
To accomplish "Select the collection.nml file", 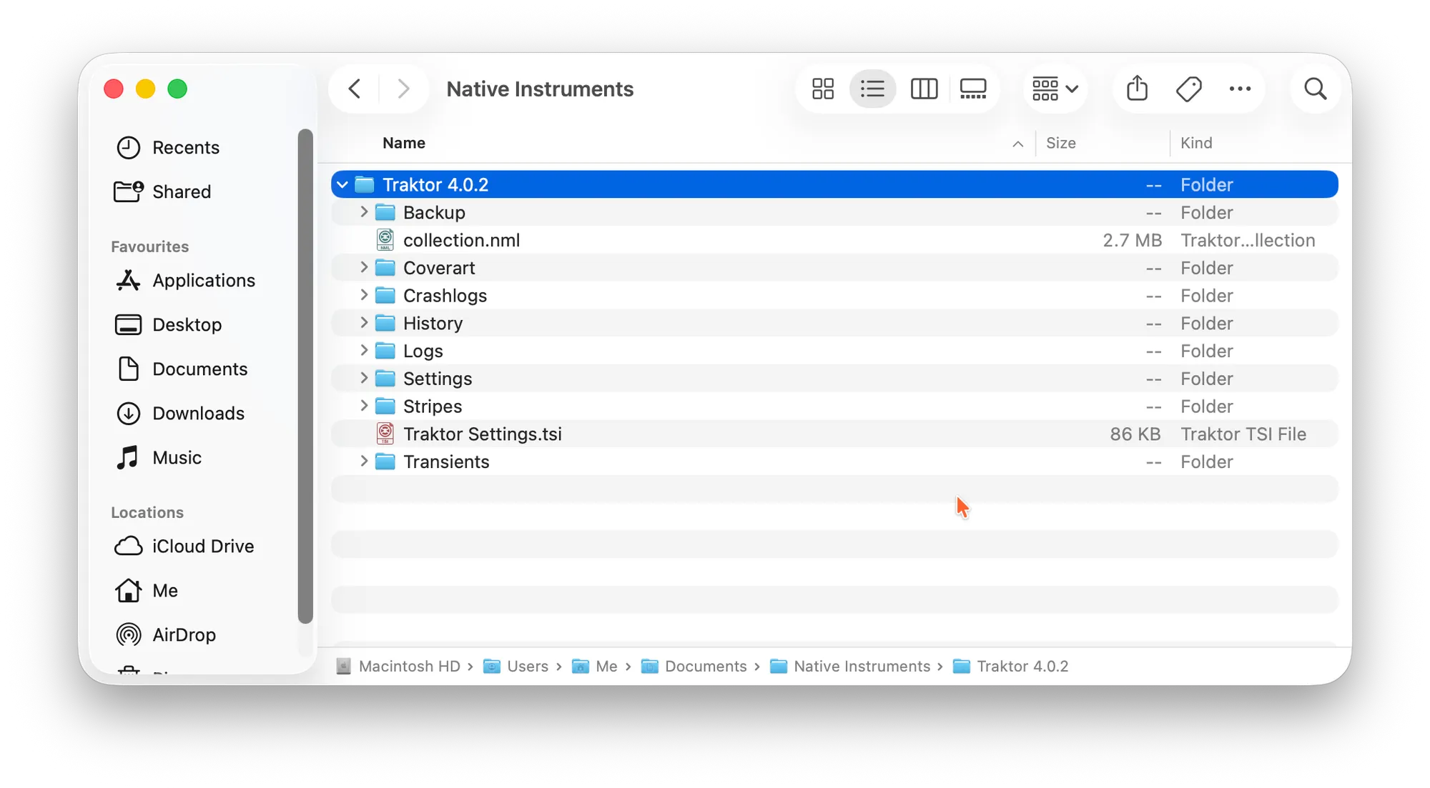I will tap(461, 241).
